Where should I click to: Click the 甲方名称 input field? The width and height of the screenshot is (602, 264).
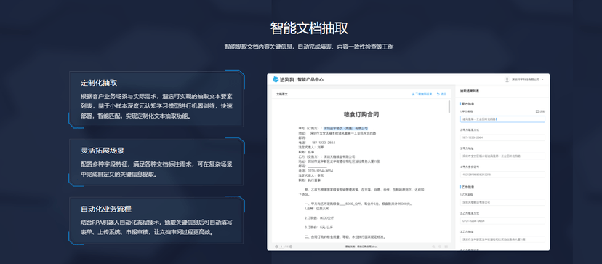[502, 119]
